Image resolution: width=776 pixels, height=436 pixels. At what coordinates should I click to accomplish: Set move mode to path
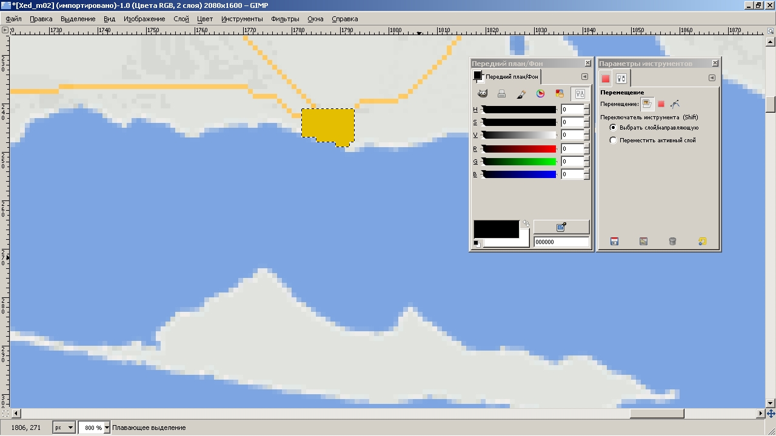pos(675,104)
